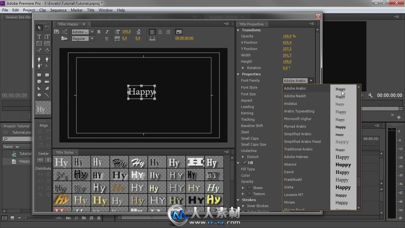Select the Convert Anchor Point tool
The height and width of the screenshot is (228, 405).
[x=47, y=66]
